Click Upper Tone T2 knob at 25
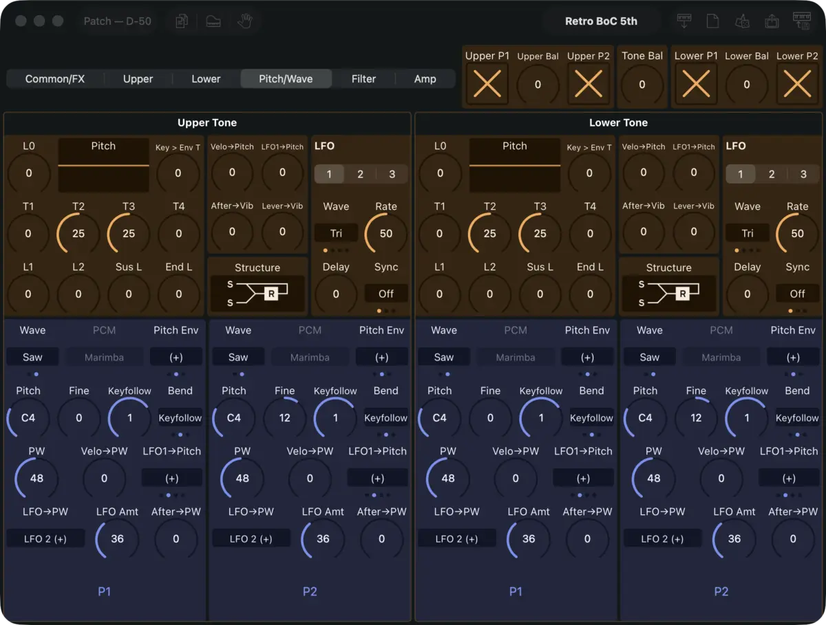 click(x=78, y=233)
